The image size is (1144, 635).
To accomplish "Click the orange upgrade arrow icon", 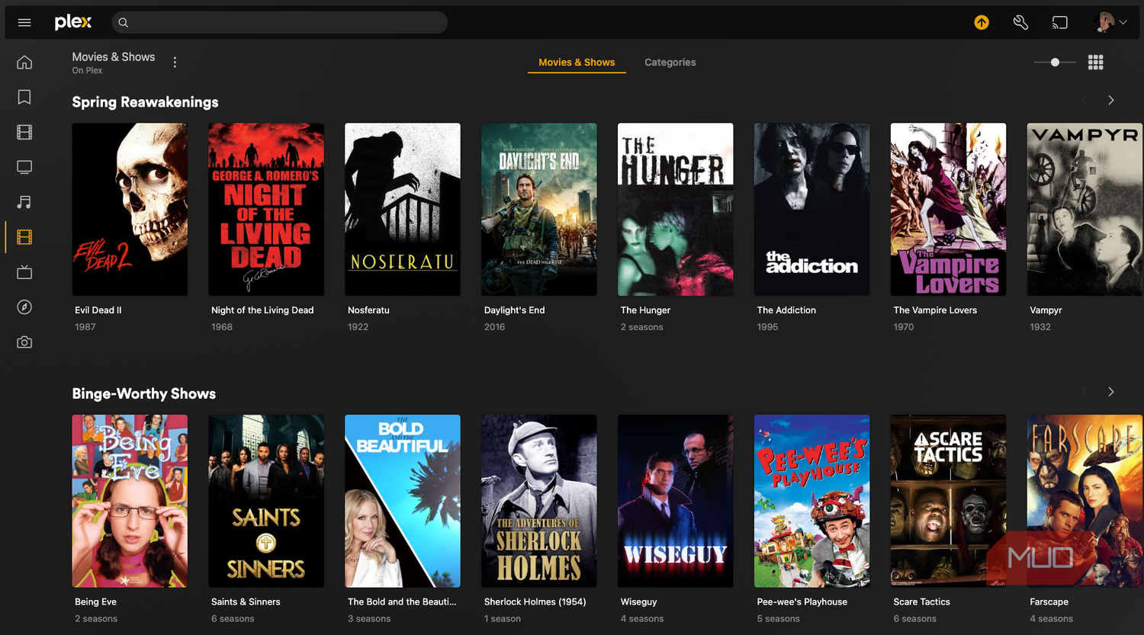I will (982, 23).
